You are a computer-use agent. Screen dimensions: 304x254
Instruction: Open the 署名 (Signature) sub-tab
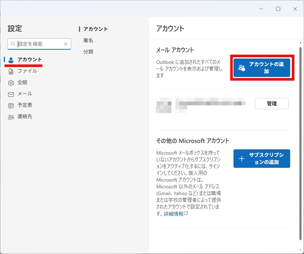(x=88, y=40)
